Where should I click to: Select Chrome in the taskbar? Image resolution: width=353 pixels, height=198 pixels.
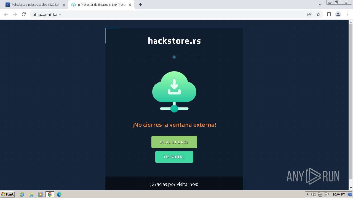click(x=50, y=194)
